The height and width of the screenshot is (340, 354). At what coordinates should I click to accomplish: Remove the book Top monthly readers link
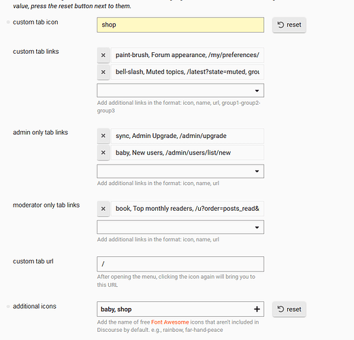click(103, 209)
